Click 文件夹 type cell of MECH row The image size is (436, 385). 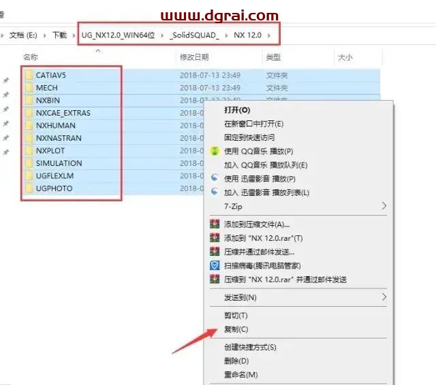point(277,88)
